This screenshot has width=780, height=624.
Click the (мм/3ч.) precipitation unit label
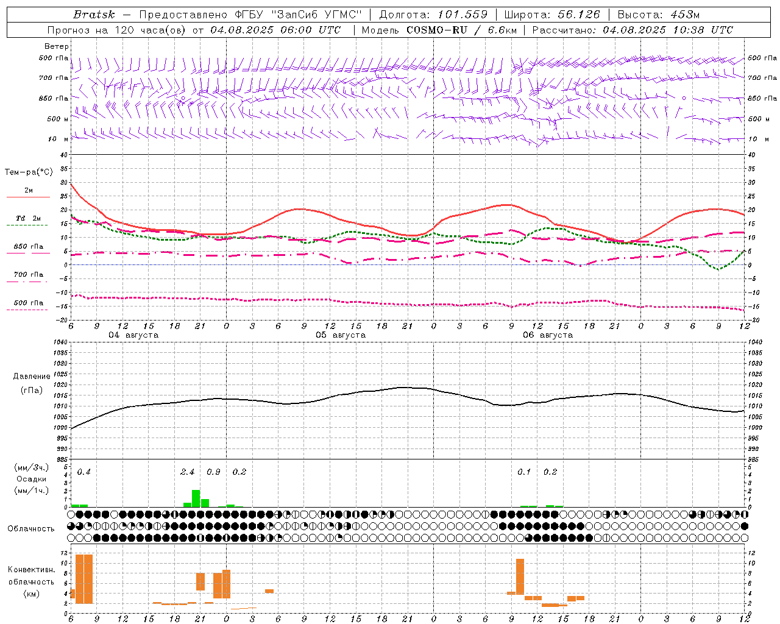tap(32, 468)
